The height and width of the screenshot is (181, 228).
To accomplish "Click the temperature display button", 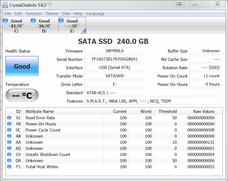I will (22, 95).
